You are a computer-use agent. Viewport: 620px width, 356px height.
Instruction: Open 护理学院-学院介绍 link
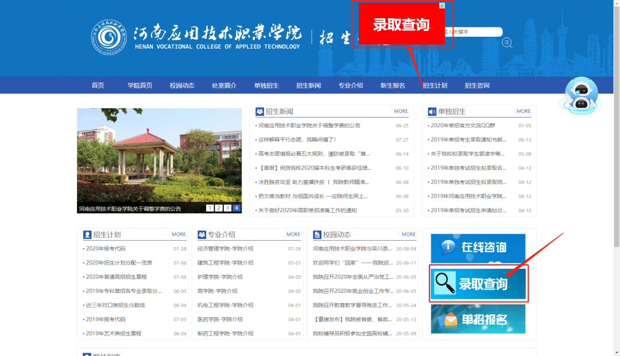pyautogui.click(x=220, y=277)
